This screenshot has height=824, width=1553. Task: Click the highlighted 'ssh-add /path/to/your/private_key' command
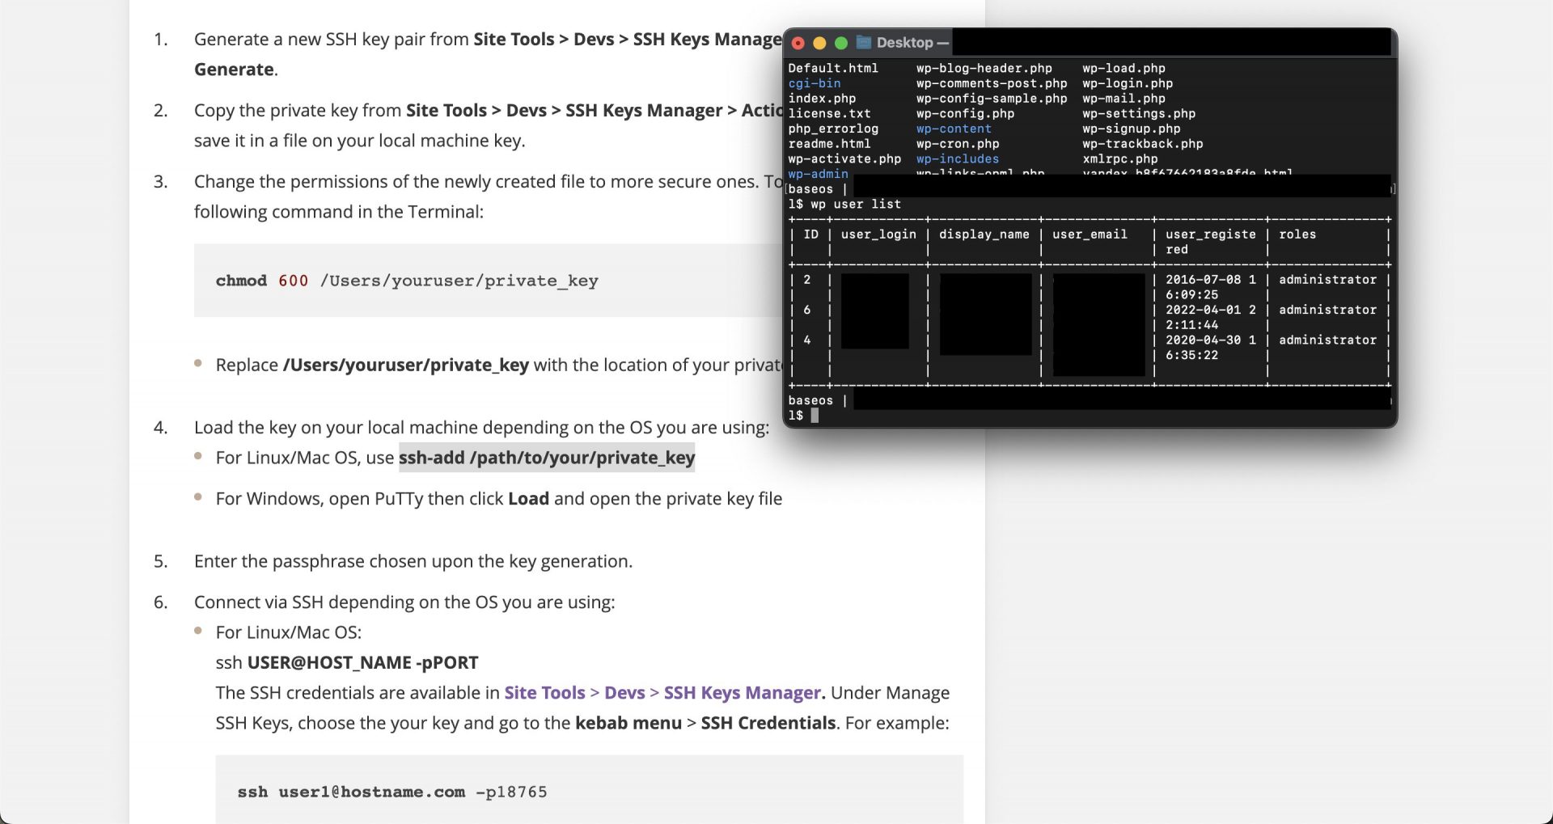[x=547, y=458]
